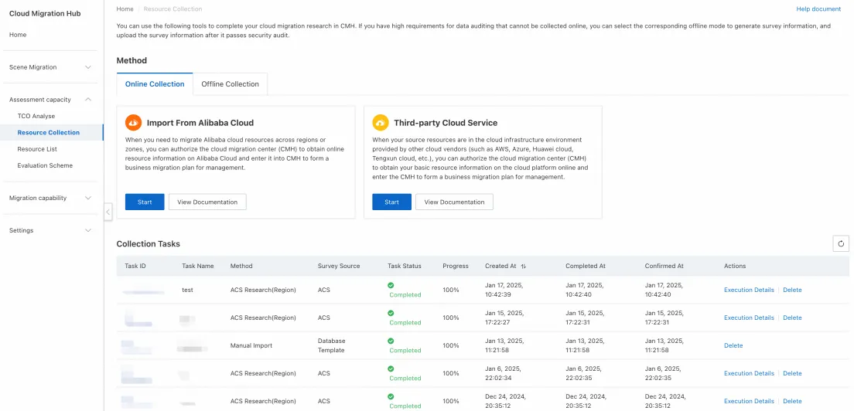Select the Online Collection tab
This screenshot has width=854, height=411.
[x=155, y=84]
